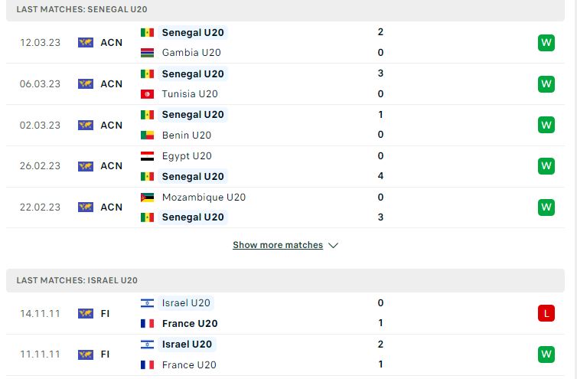
Task: Open the Egypt U20 vs Senegal match row
Action: tap(285, 166)
